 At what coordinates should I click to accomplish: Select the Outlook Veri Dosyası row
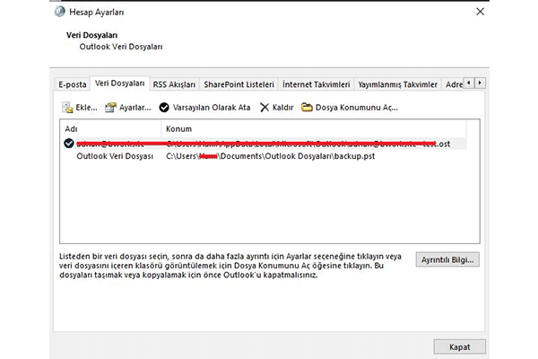[263, 156]
